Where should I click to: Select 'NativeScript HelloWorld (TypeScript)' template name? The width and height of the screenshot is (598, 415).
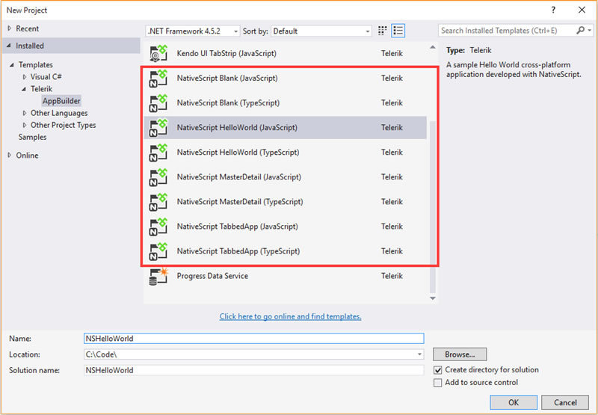238,153
